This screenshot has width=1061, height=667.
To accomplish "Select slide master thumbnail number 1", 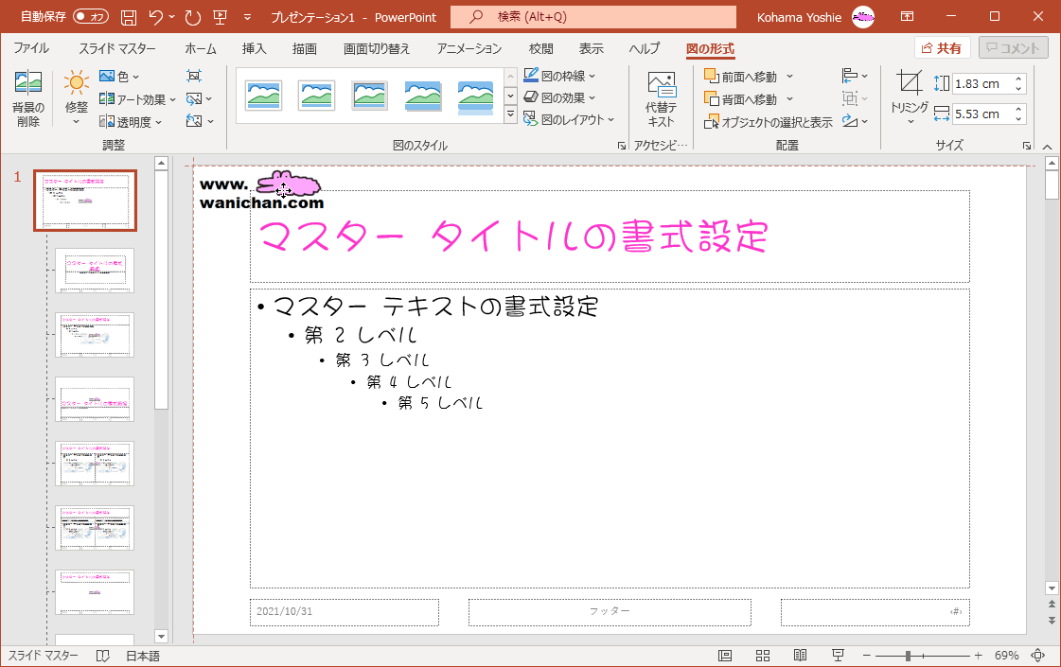I will 85,201.
